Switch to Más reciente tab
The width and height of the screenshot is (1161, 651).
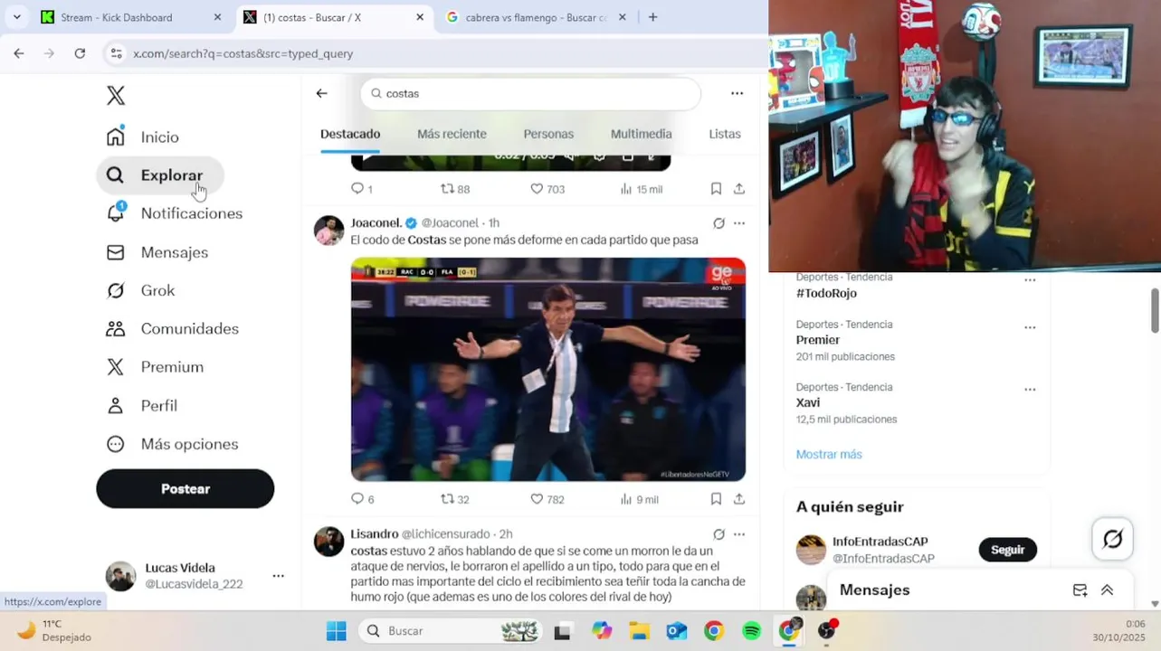pyautogui.click(x=452, y=134)
